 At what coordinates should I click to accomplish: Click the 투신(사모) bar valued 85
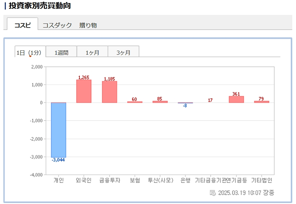tap(160, 102)
